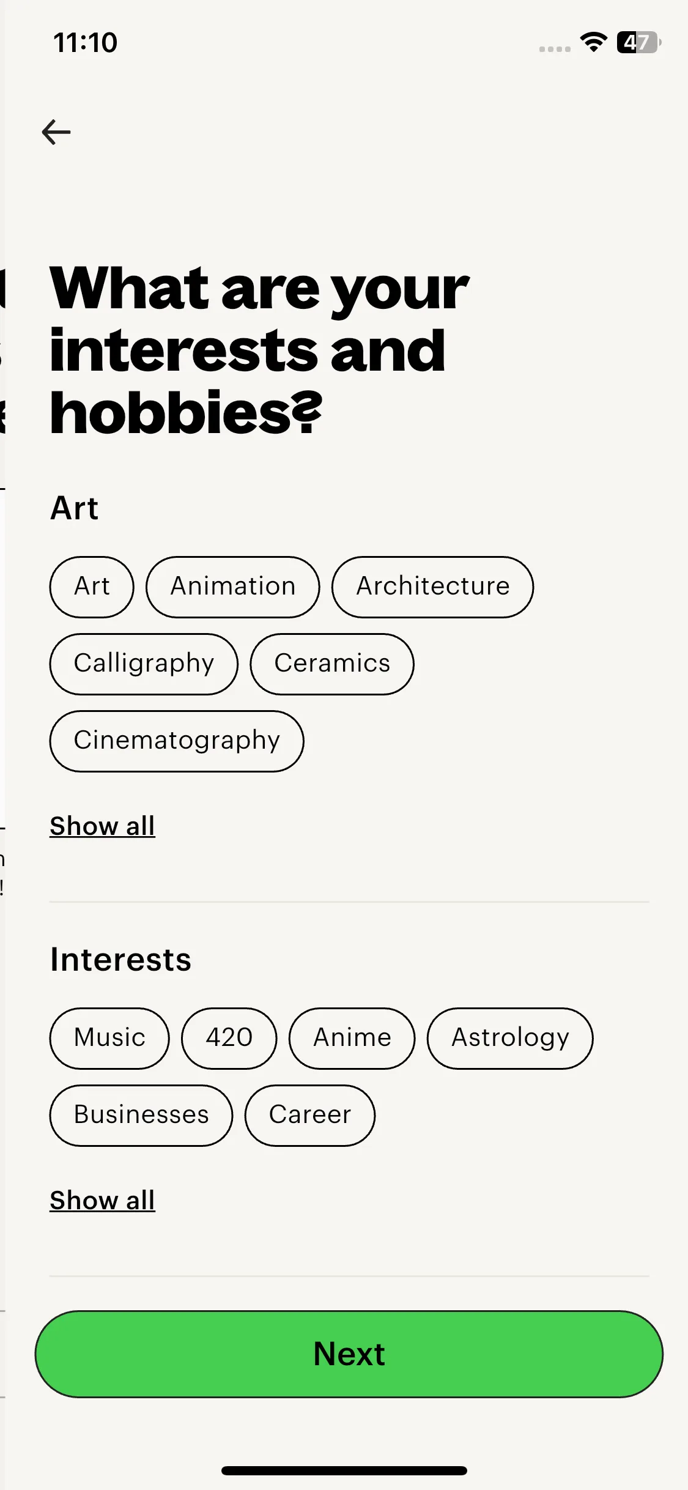The width and height of the screenshot is (688, 1490).
Task: Select the Art interest chip
Action: click(x=92, y=587)
